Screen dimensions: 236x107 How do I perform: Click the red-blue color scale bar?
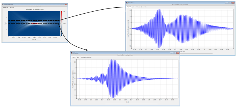pyautogui.click(x=61, y=23)
